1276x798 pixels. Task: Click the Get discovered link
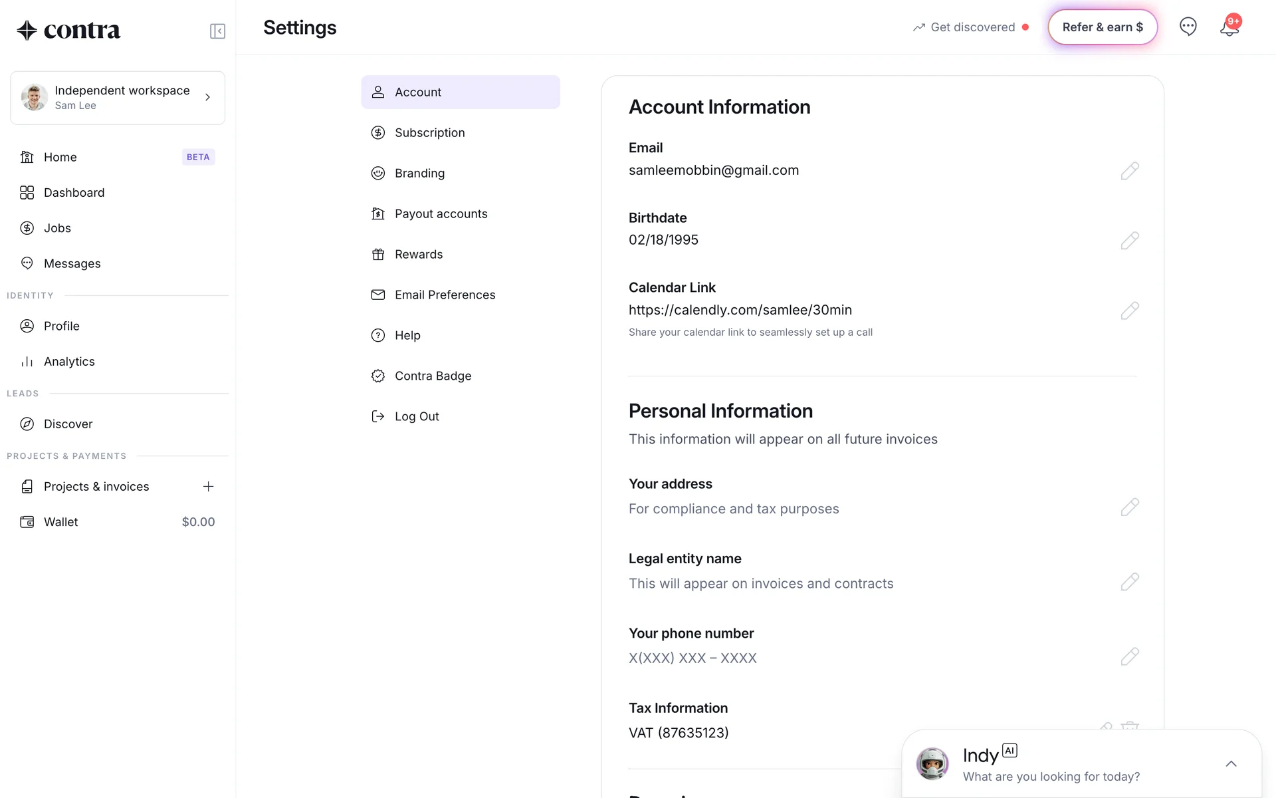point(972,27)
